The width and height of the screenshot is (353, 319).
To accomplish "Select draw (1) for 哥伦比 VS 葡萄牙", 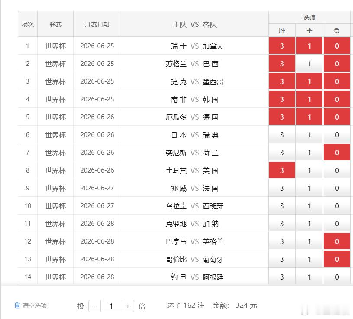I will pyautogui.click(x=309, y=259).
